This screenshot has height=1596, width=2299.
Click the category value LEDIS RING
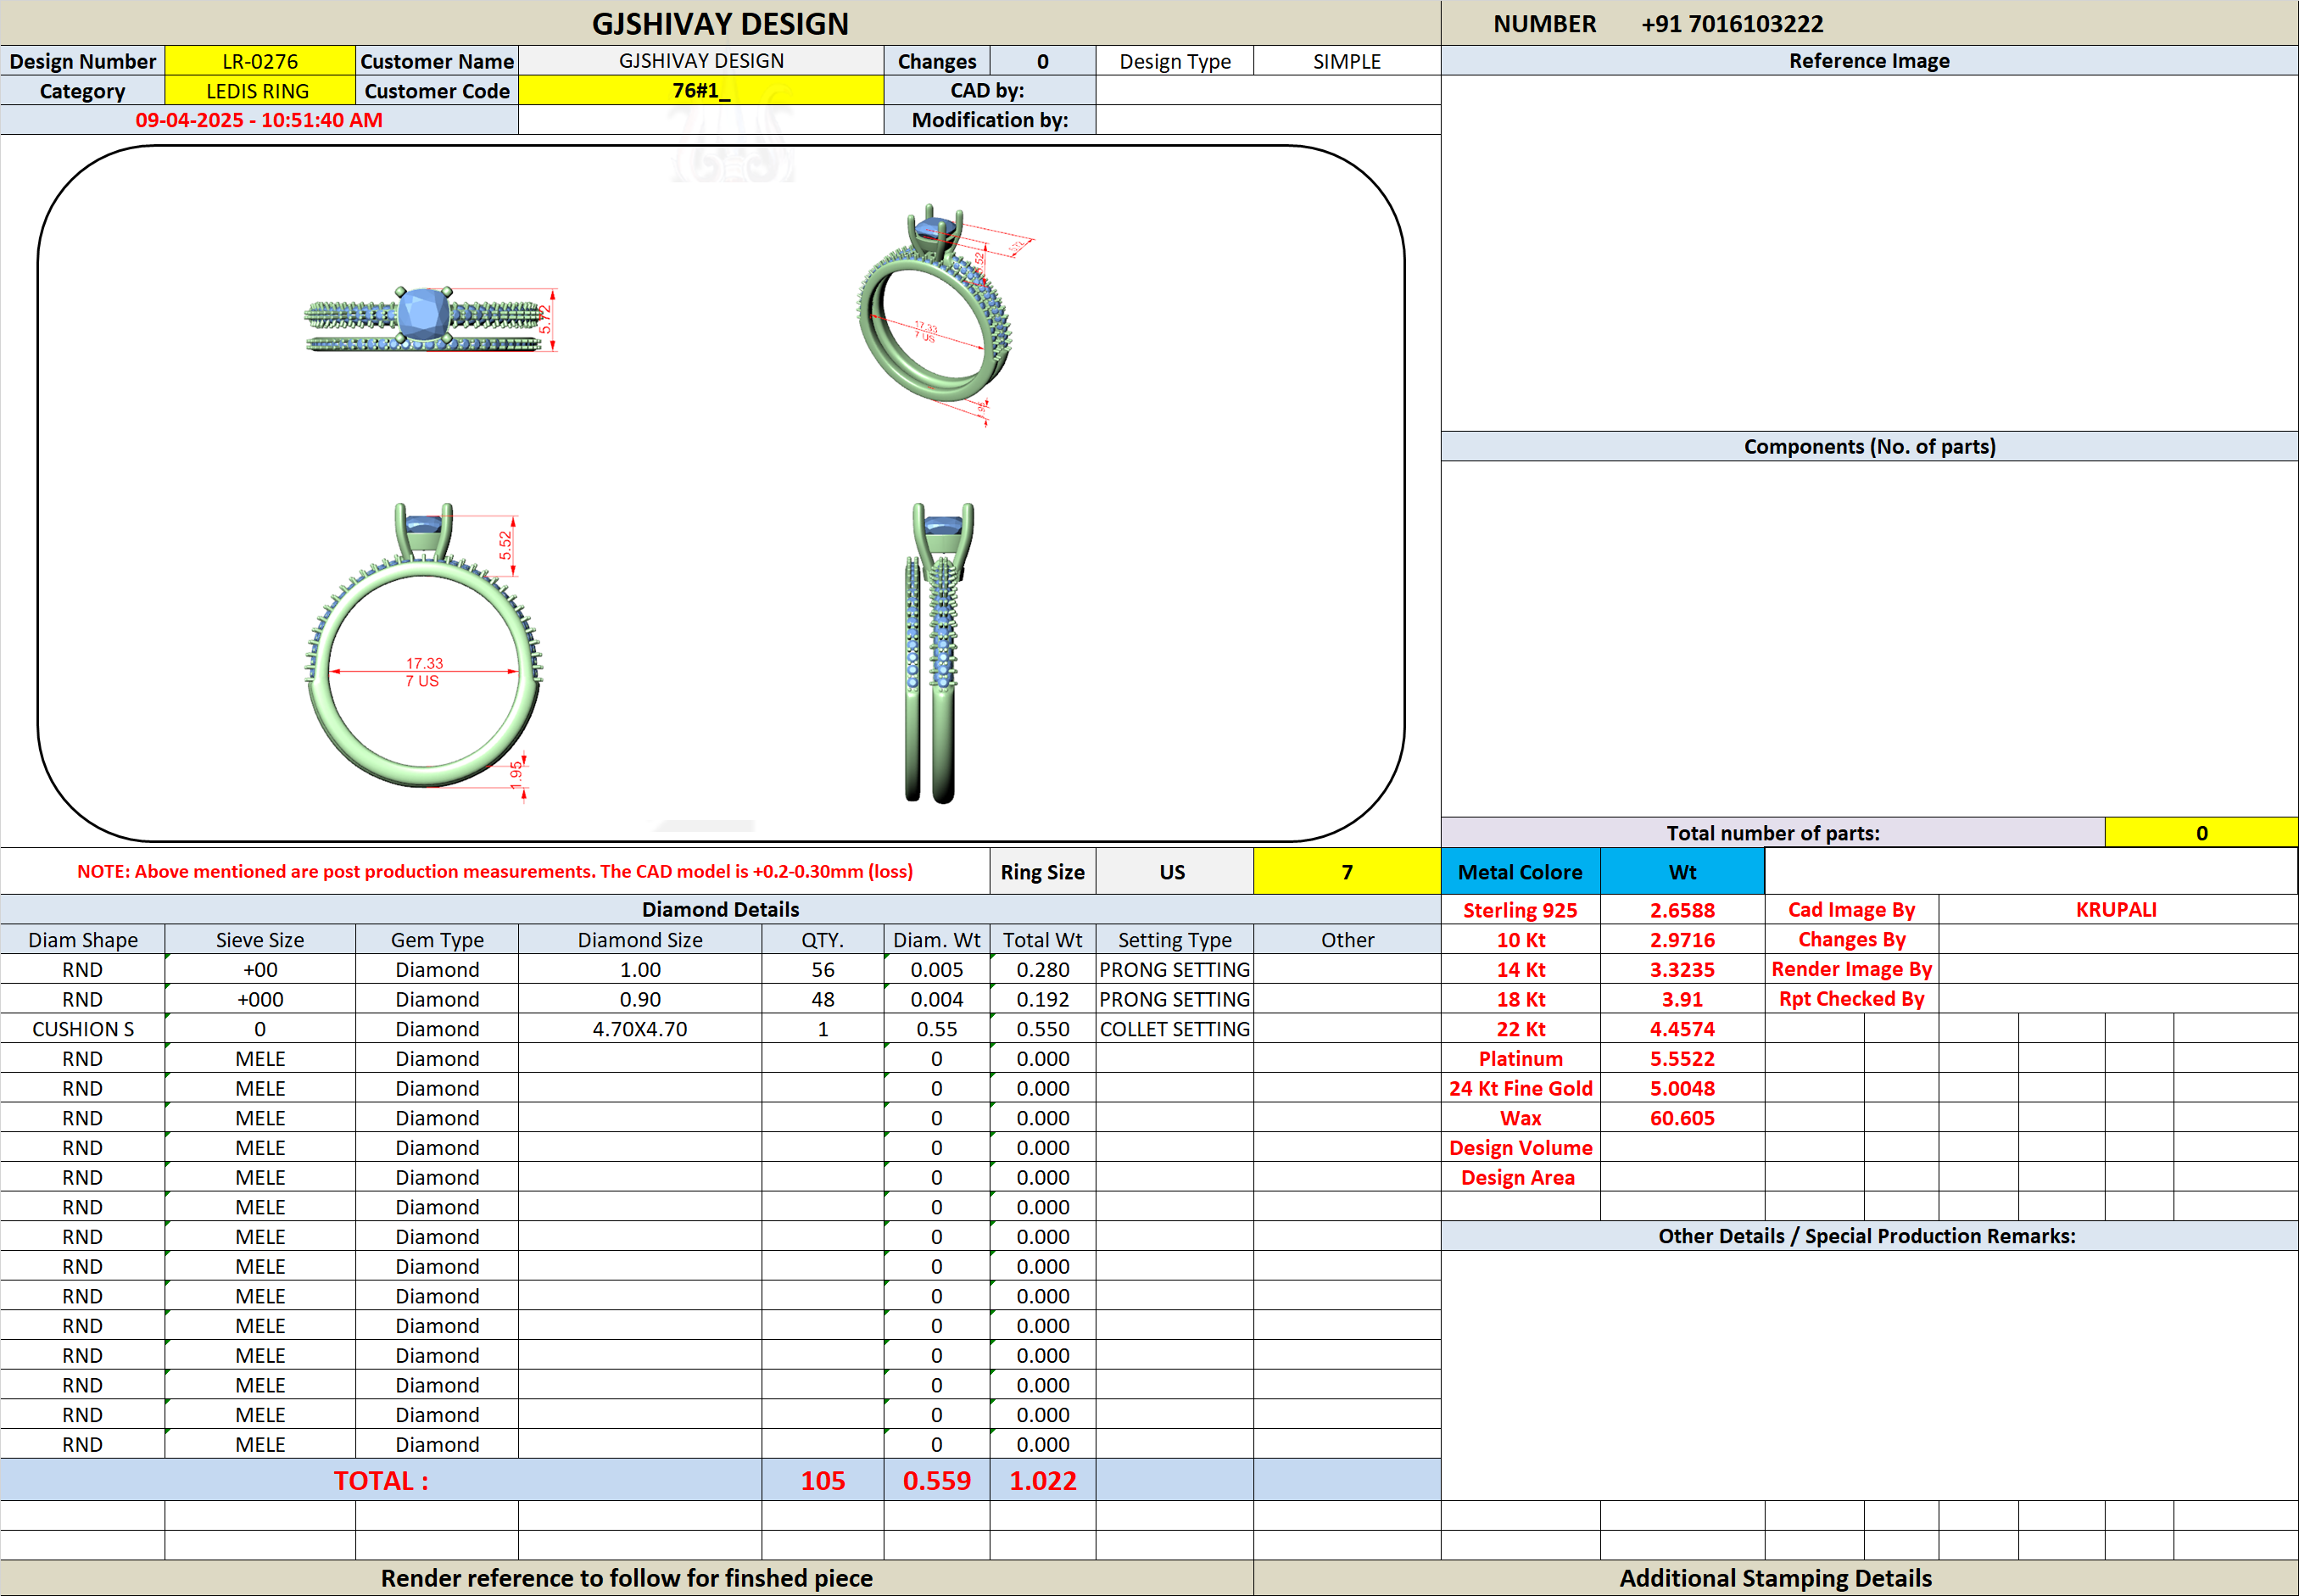[260, 91]
